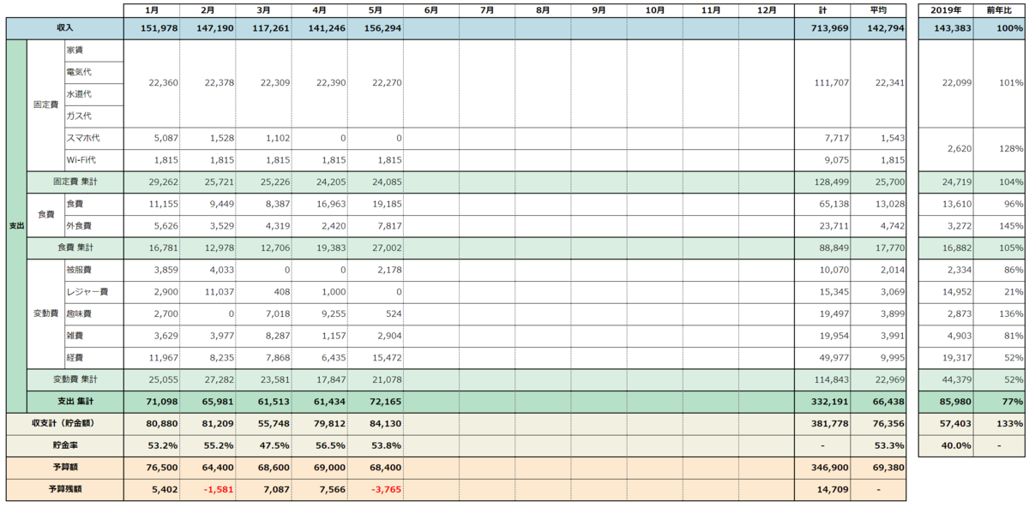The height and width of the screenshot is (507, 1029).
Task: Click the 水道代 row label
Action: 93,93
